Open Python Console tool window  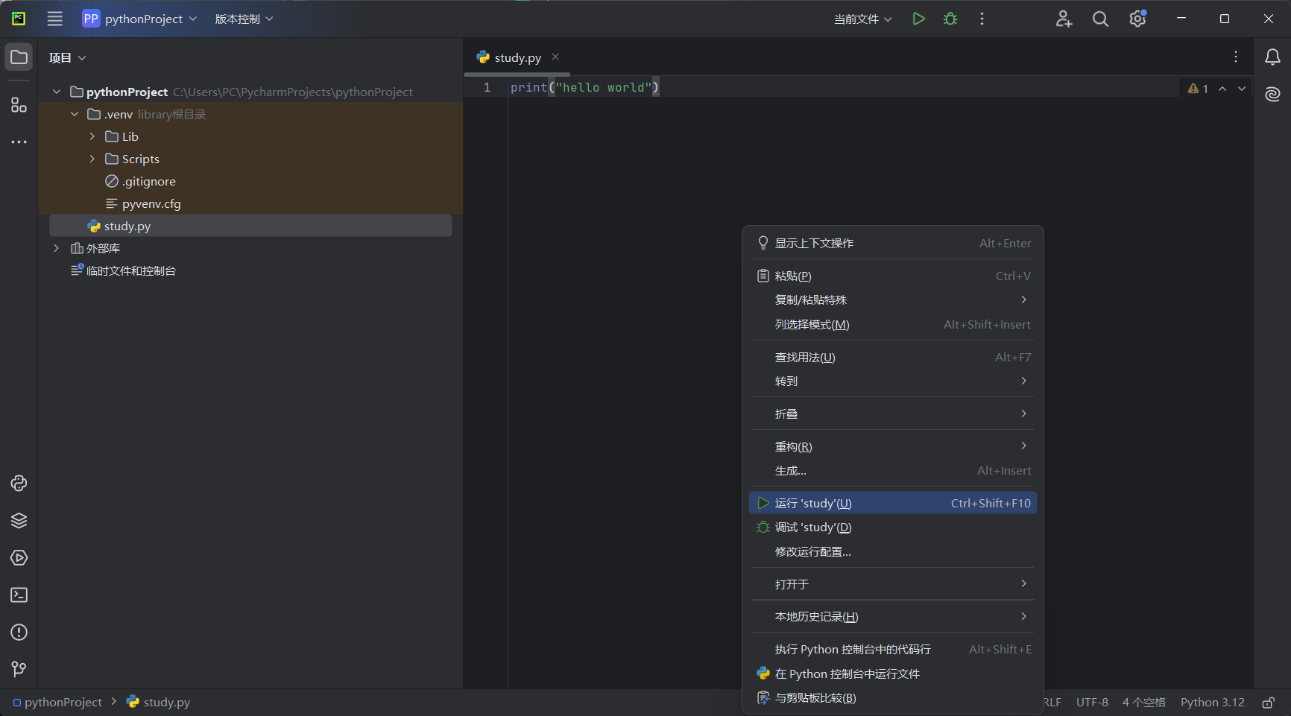pyautogui.click(x=19, y=484)
